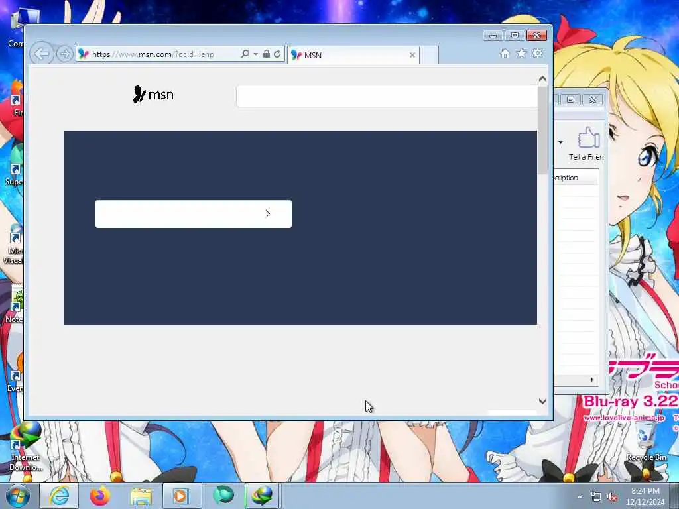Open Internet Download Manager desktop shortcut
Image resolution: width=679 pixels, height=509 pixels.
click(x=26, y=447)
